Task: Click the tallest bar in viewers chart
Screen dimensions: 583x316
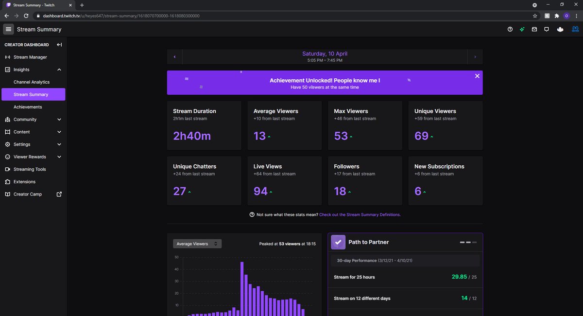Action: click(241, 289)
